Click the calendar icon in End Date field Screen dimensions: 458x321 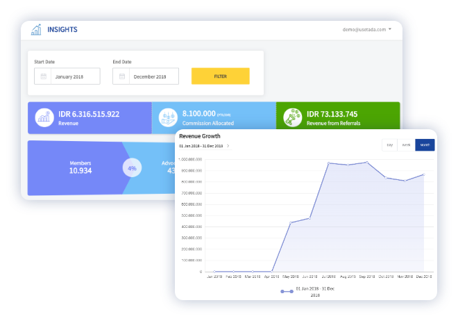point(121,76)
